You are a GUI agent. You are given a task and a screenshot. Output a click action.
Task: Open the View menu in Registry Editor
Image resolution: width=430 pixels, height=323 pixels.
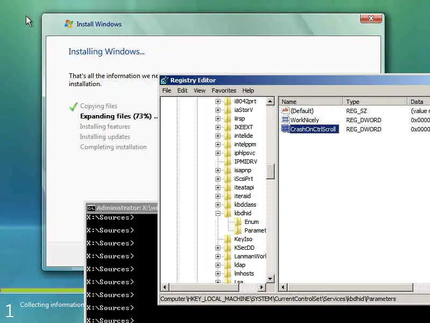[x=199, y=90]
